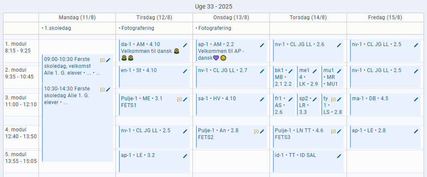Open comment icon on Pulje-1 An FETS2
This screenshot has height=177, width=427.
(x=256, y=132)
